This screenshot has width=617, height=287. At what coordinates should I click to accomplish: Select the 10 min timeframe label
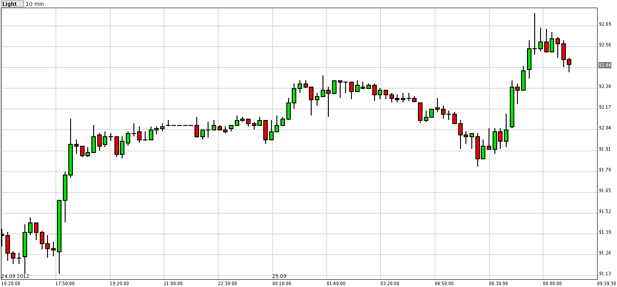(x=35, y=4)
